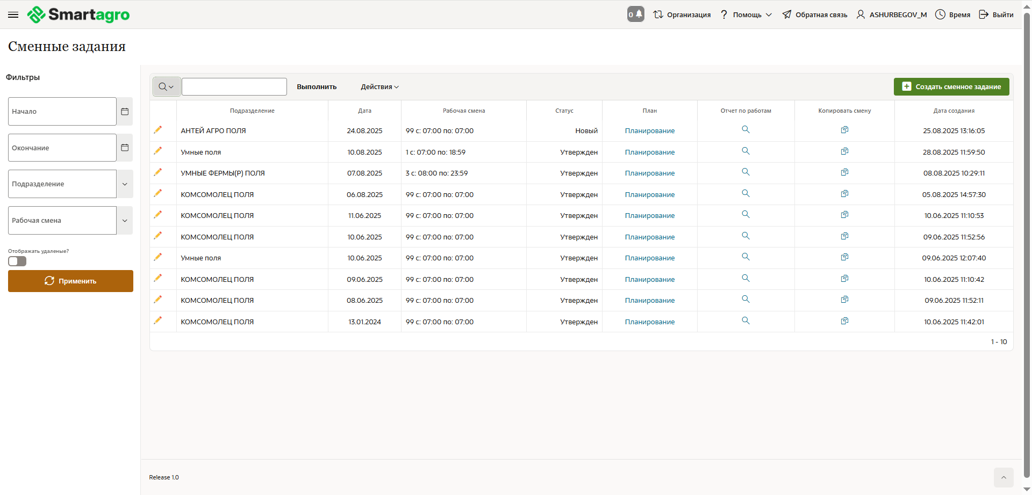Open Планирование link for АНТЕЙ АГРО ПОЛЯ
Screen dimensions: 1032x495
point(649,131)
